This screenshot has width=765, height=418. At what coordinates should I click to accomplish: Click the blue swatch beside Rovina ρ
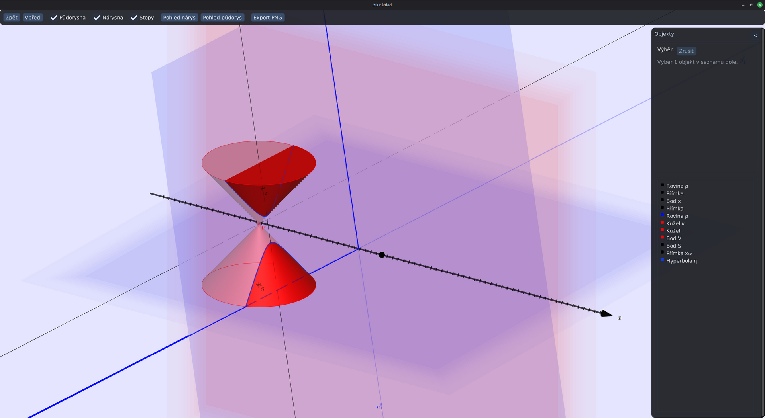(662, 215)
